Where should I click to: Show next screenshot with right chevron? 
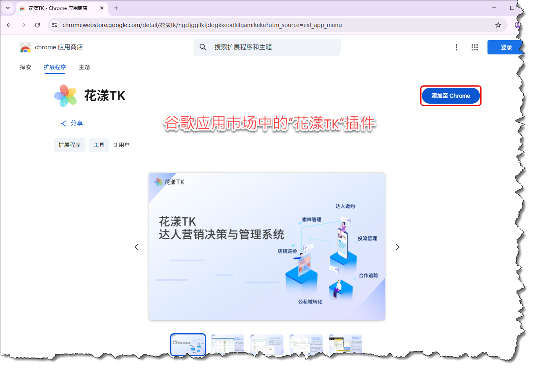coord(397,247)
